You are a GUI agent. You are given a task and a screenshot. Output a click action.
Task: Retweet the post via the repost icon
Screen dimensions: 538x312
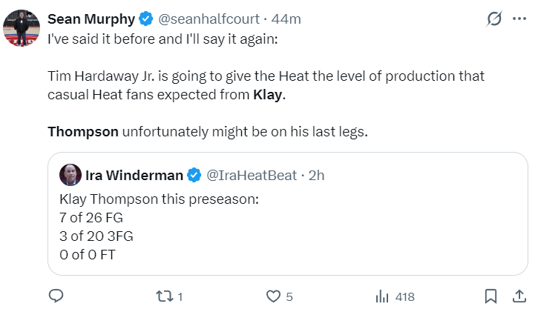[x=165, y=296]
